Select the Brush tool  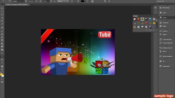(2, 31)
